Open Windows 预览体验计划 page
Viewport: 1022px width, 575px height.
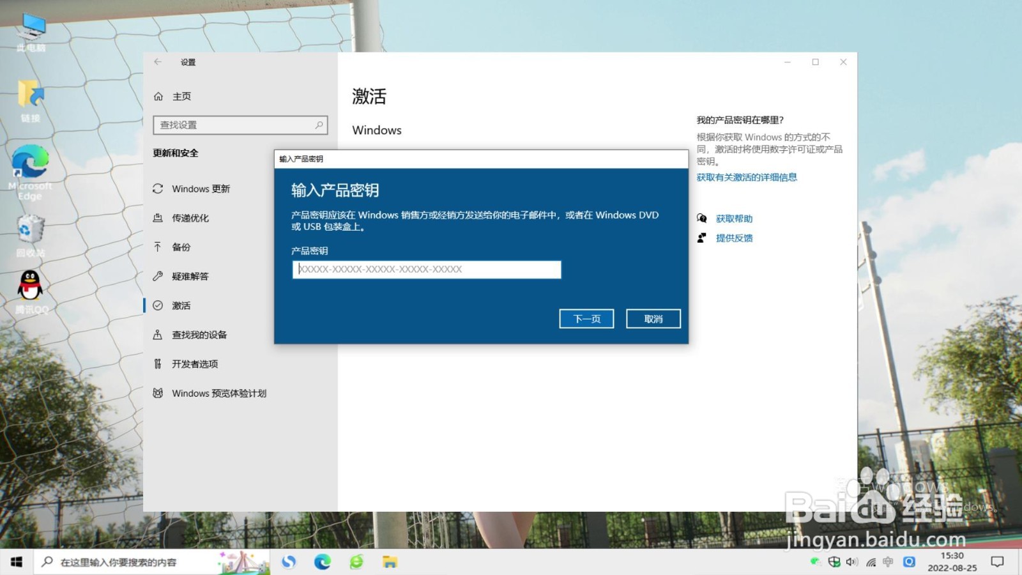(x=210, y=394)
